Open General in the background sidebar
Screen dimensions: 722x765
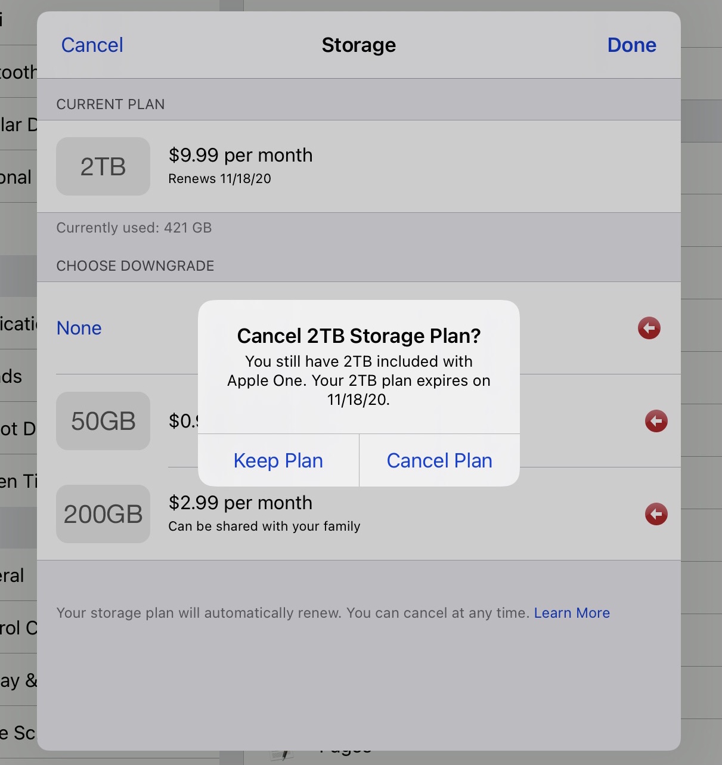13,576
